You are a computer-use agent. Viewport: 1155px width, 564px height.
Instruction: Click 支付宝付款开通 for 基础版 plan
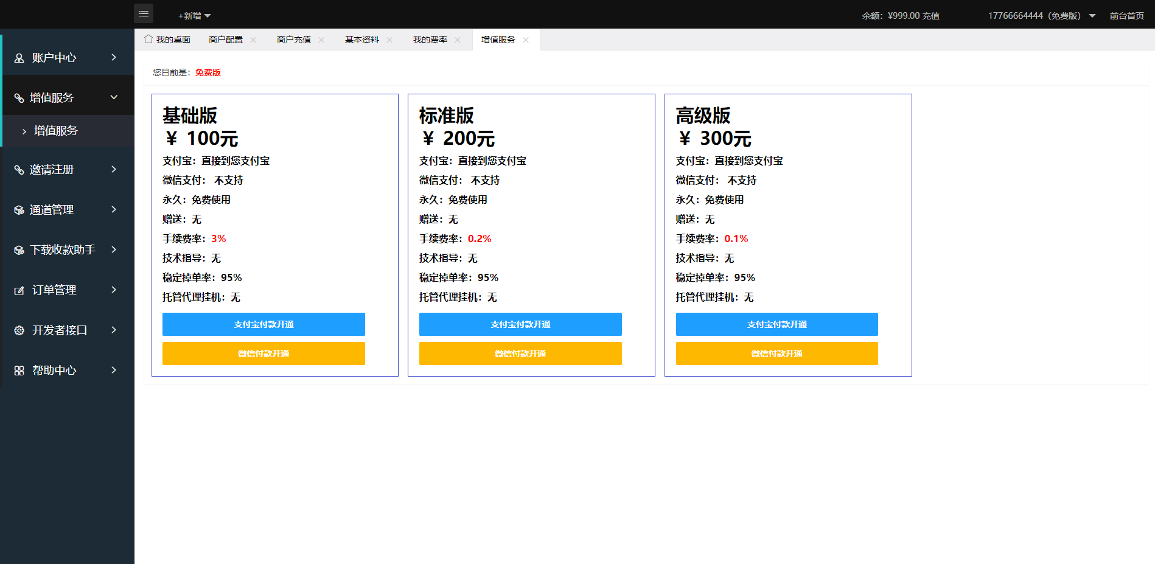click(263, 324)
